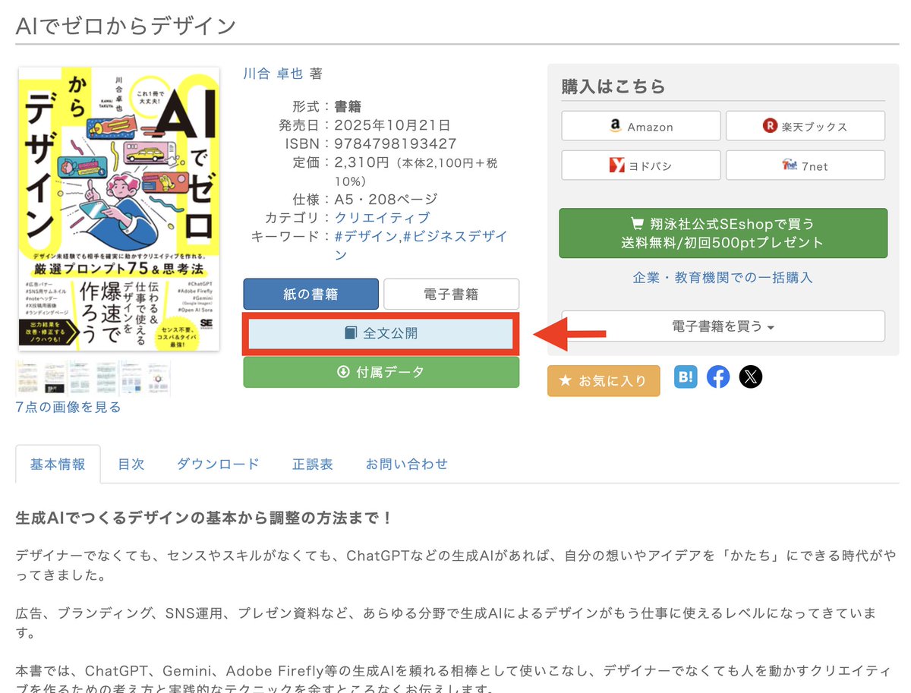Switch to 正誤表 tab
Viewport: 911px width, 693px height.
(313, 465)
